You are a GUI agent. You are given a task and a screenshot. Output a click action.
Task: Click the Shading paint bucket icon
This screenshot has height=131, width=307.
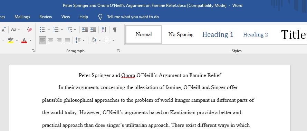pyautogui.click(x=94, y=40)
